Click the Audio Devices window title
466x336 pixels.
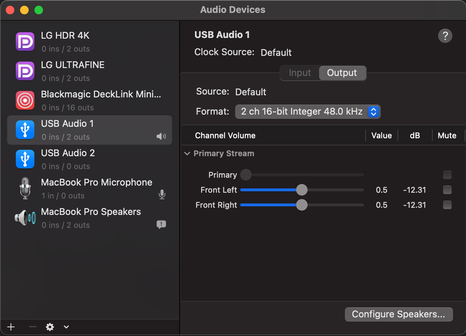click(233, 10)
